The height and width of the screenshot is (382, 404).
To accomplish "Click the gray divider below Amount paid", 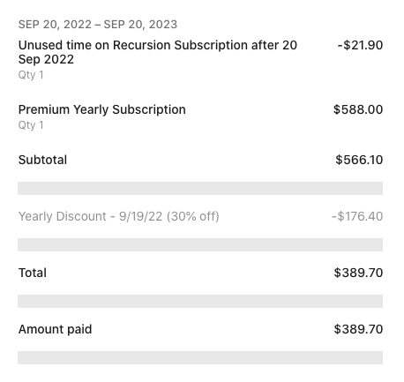I will 200,357.
